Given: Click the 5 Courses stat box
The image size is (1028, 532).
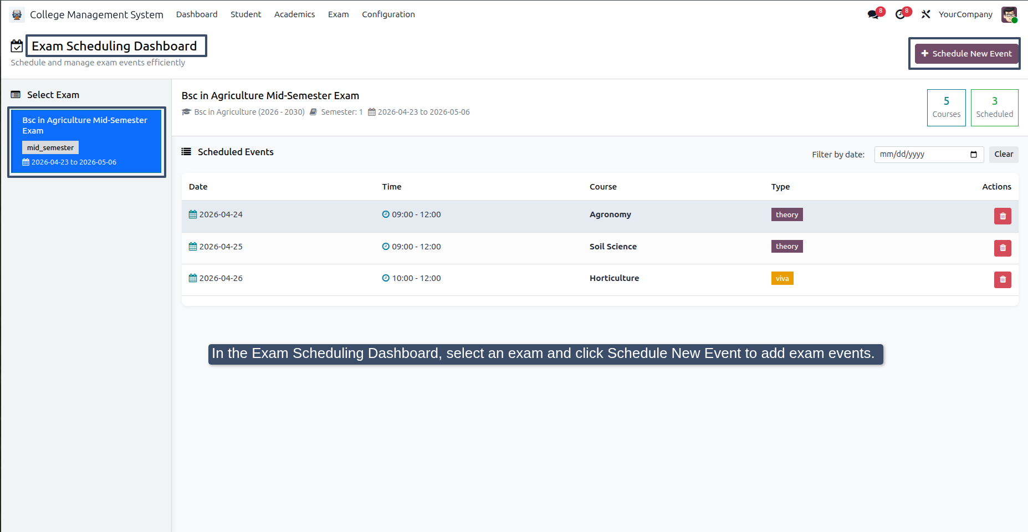Looking at the screenshot, I should (946, 108).
